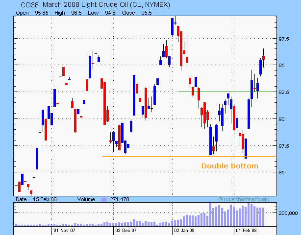Select the High value 96.5
This screenshot has height=235, width=301.
(76, 13)
